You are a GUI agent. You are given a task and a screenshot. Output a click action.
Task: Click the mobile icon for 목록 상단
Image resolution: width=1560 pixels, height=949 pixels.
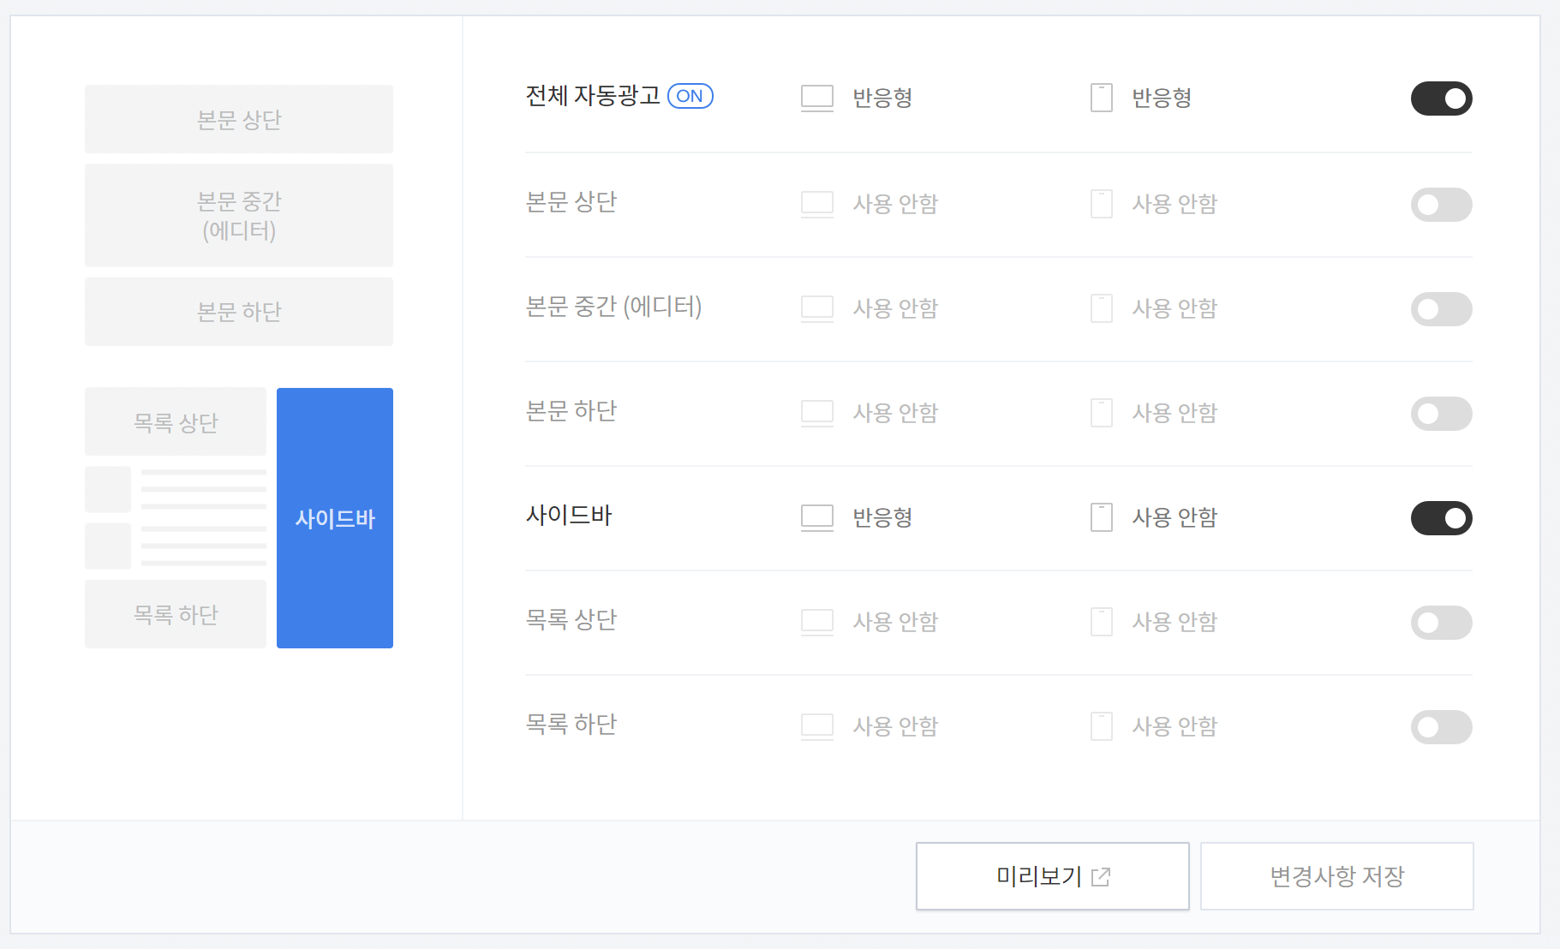point(1101,622)
